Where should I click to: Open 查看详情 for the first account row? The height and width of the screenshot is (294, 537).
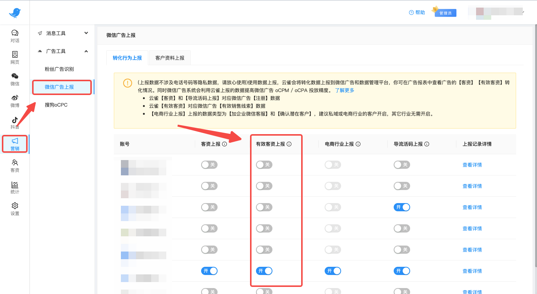point(472,165)
